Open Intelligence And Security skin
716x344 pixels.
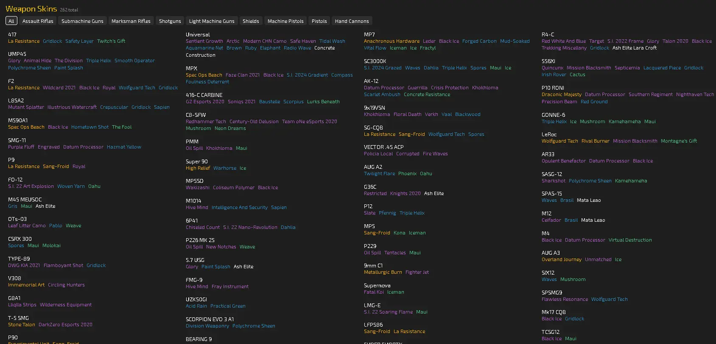point(240,207)
